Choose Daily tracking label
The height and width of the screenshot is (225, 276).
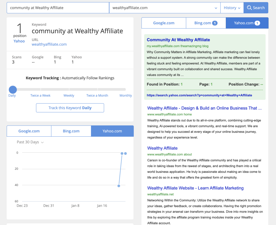(x=12, y=96)
